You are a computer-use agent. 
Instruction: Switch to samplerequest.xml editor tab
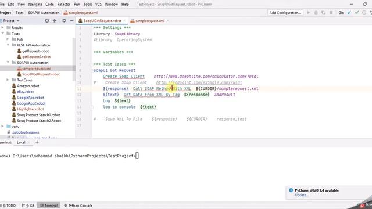(x=150, y=21)
